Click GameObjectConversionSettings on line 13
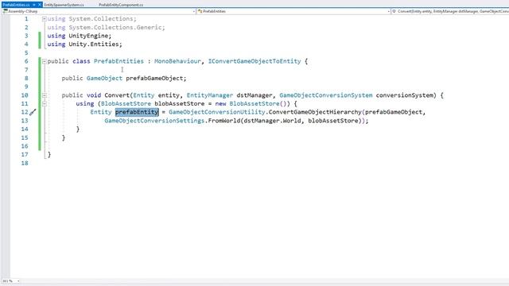 pyautogui.click(x=154, y=121)
